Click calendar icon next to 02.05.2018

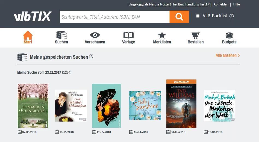coord(19,132)
